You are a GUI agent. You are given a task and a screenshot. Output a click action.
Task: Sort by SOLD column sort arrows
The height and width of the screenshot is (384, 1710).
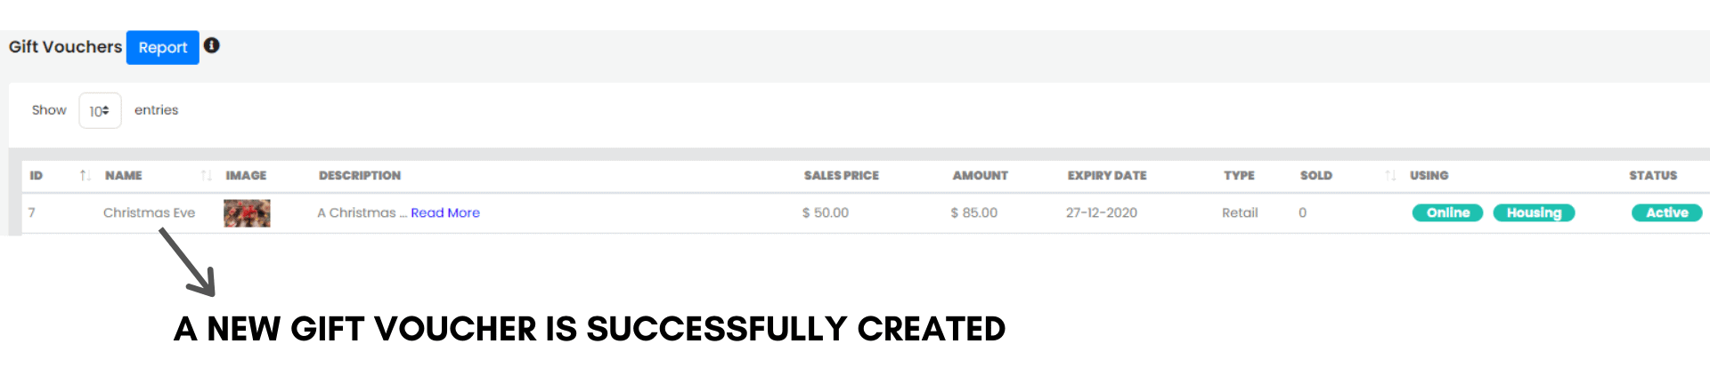[x=1390, y=175]
